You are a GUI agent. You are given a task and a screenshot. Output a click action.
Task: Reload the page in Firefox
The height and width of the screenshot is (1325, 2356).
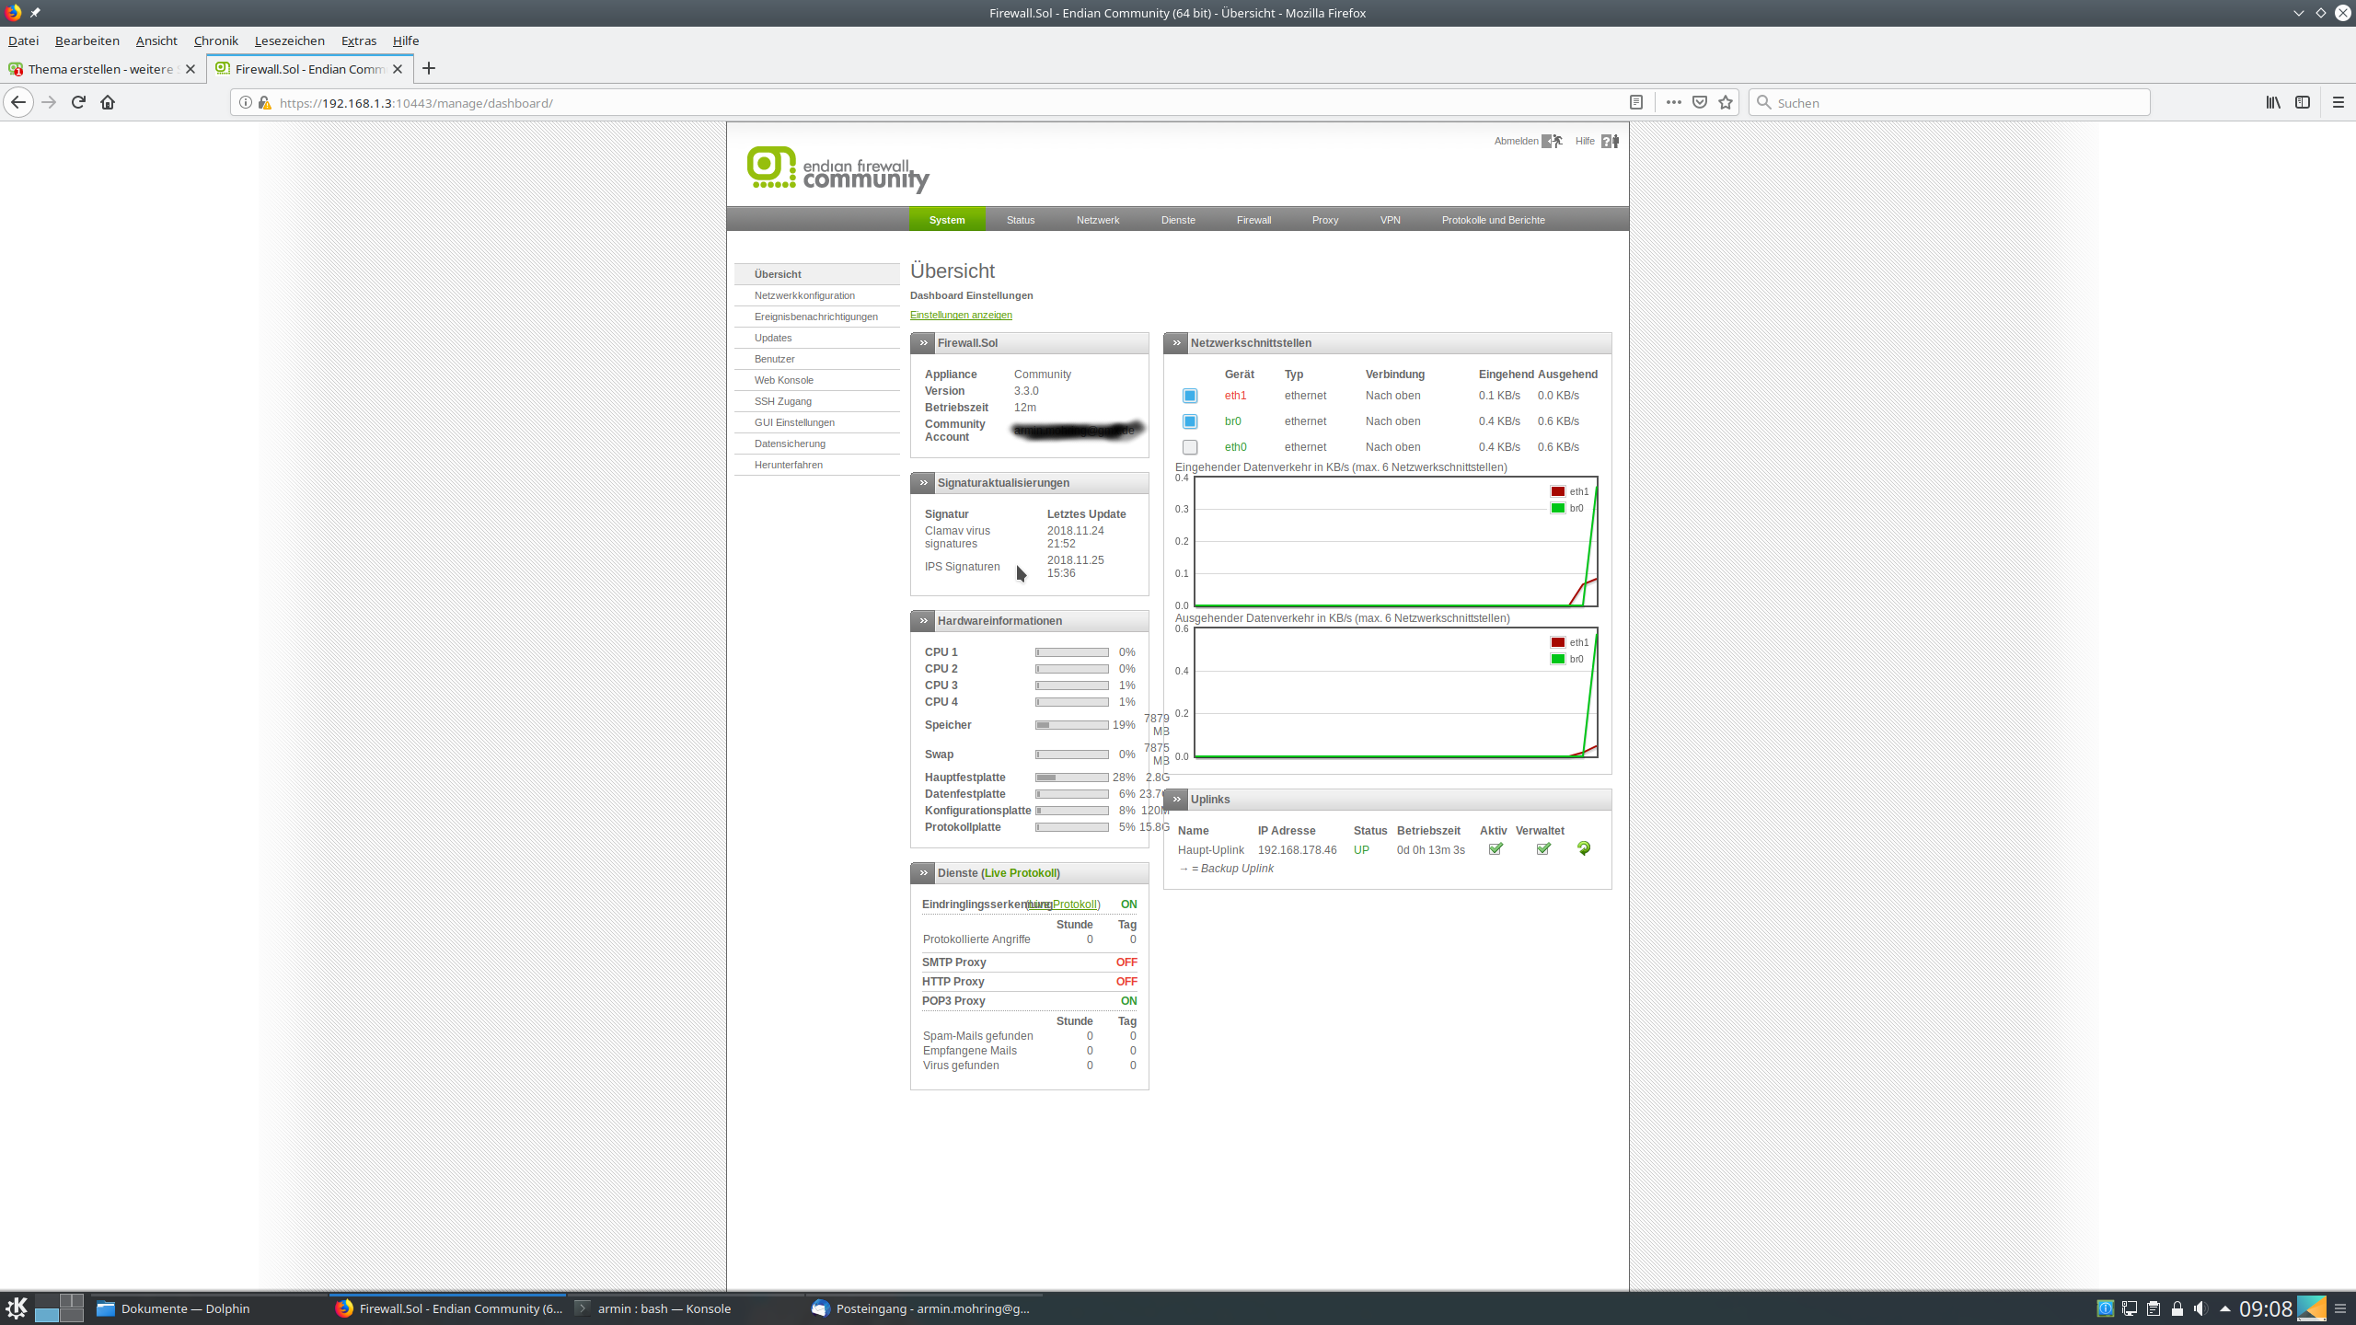click(78, 102)
